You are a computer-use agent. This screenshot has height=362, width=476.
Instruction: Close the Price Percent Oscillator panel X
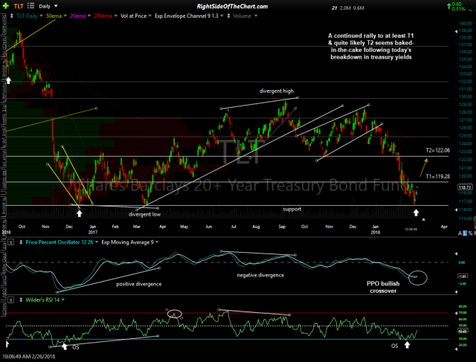[x=10, y=242]
